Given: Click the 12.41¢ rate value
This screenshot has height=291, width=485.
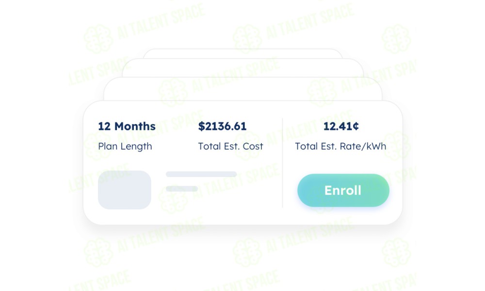Looking at the screenshot, I should pyautogui.click(x=341, y=126).
